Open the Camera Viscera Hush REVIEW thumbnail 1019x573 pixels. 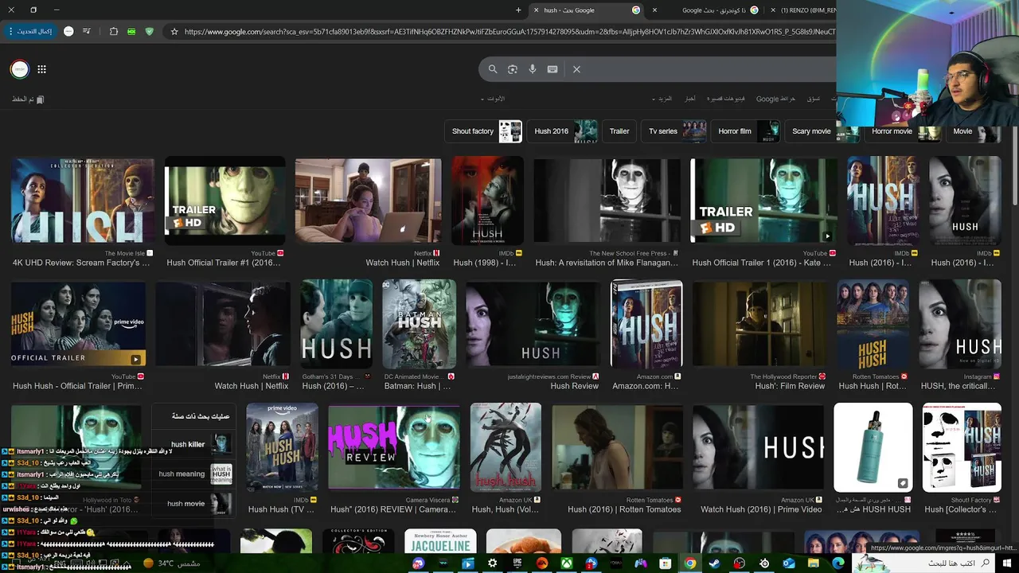394,446
